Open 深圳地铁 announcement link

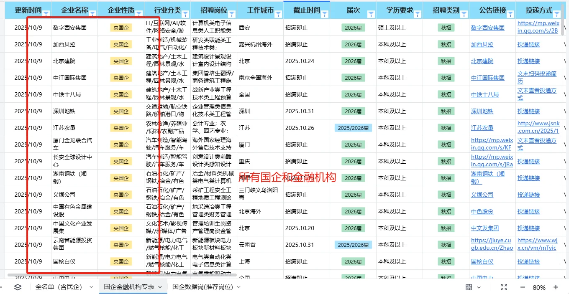[482, 111]
